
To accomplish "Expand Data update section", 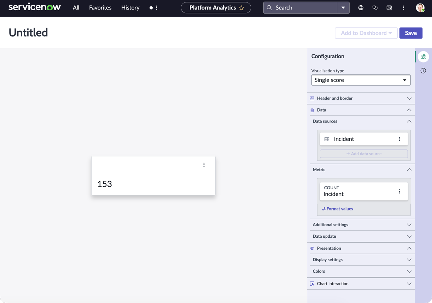I will click(362, 236).
